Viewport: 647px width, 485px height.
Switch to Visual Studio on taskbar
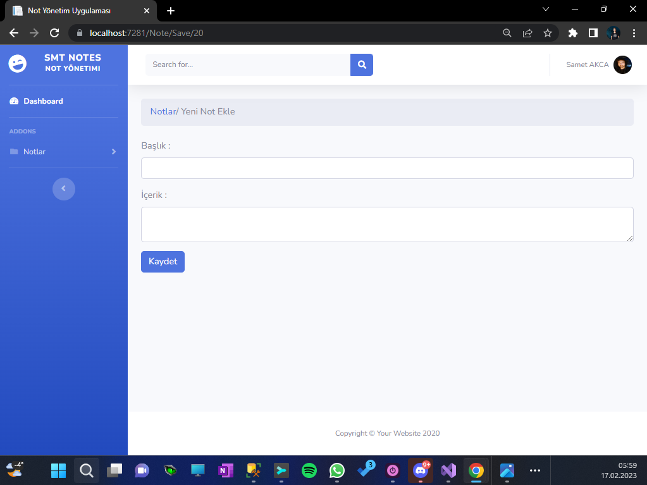448,470
